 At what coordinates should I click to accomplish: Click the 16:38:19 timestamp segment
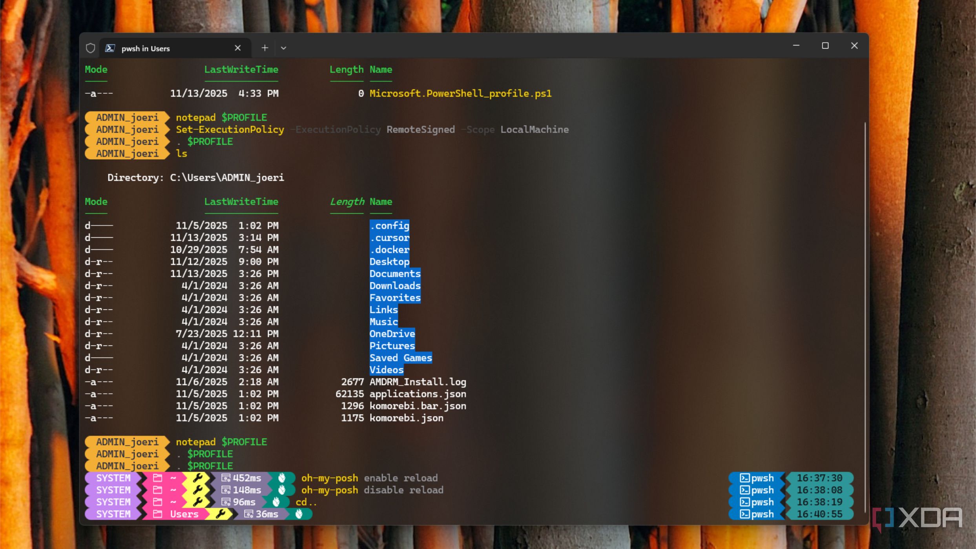click(819, 502)
